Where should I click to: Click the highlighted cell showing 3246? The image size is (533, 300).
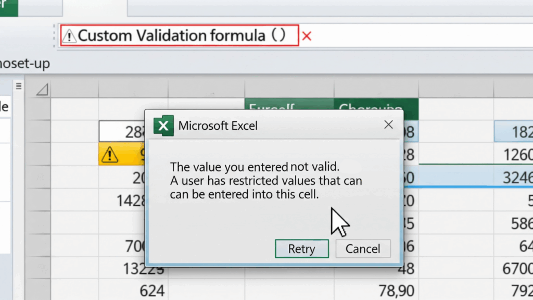pos(515,177)
